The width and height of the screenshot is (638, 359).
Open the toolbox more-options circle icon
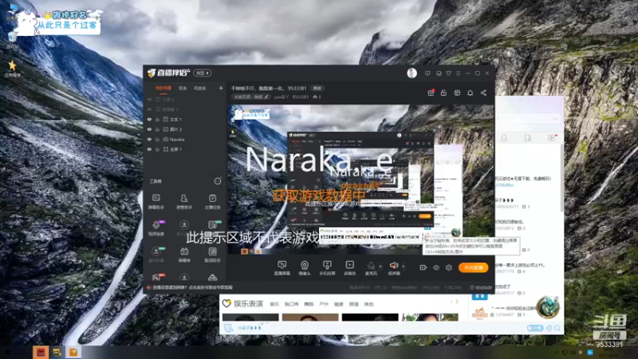[x=218, y=181]
